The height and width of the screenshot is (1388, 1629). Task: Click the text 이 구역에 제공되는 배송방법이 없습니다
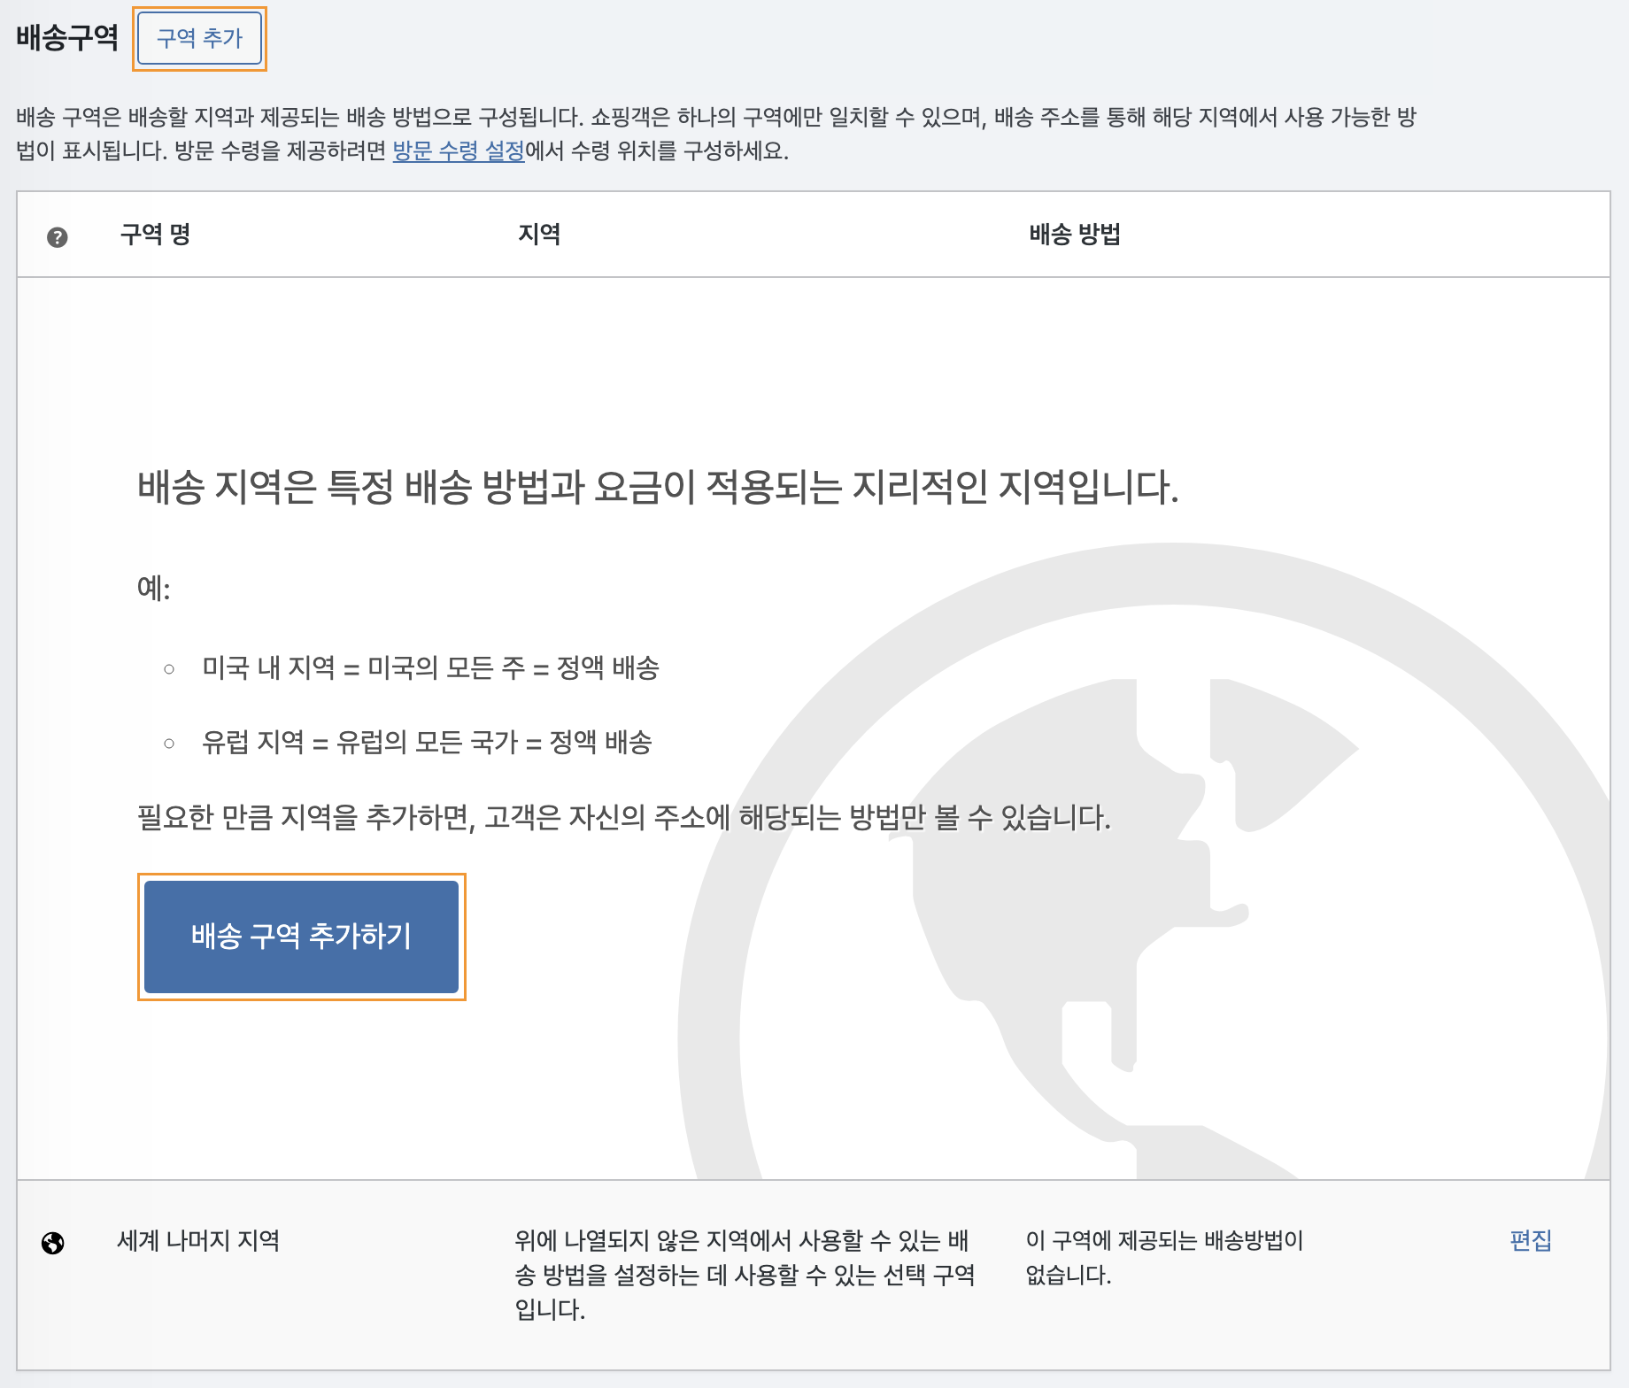tap(1165, 1257)
